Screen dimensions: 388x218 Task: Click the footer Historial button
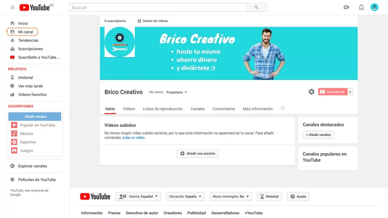click(269, 197)
